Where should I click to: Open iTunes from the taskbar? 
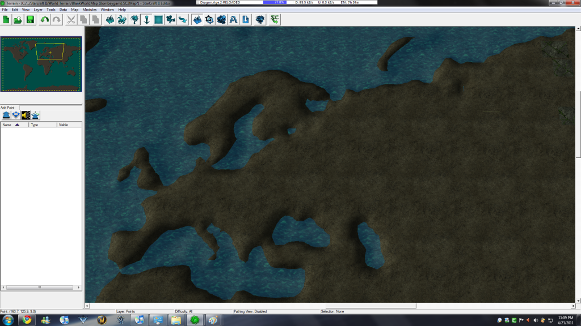tap(140, 320)
